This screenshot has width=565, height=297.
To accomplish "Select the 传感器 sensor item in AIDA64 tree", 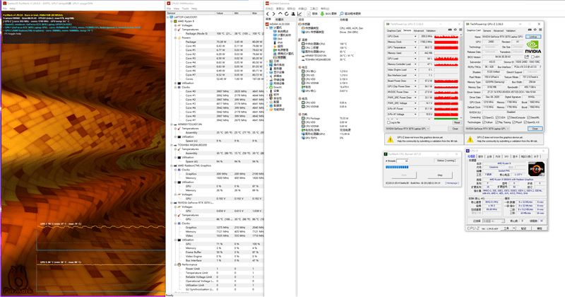I will click(x=280, y=57).
